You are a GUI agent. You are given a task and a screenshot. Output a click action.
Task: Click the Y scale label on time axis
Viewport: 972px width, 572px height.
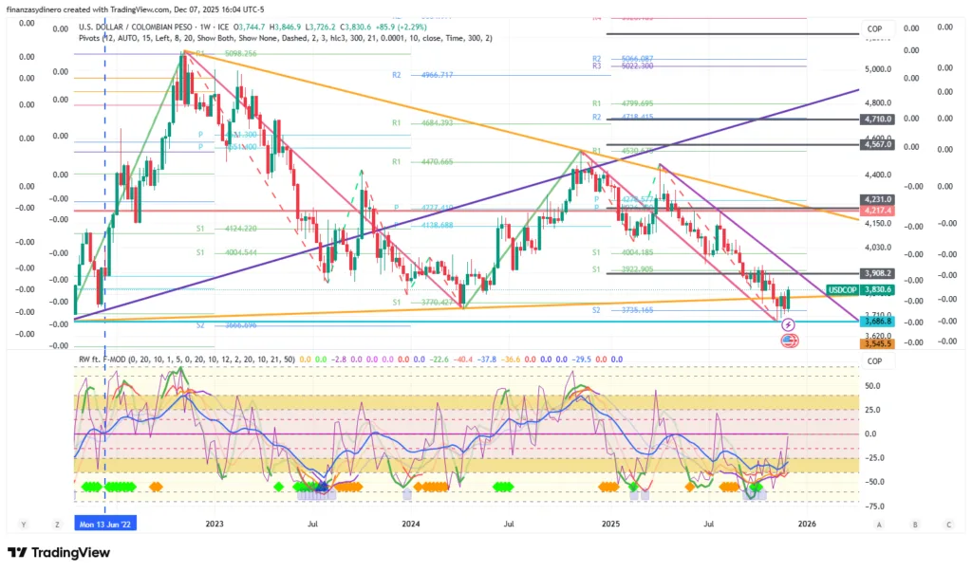click(x=21, y=524)
